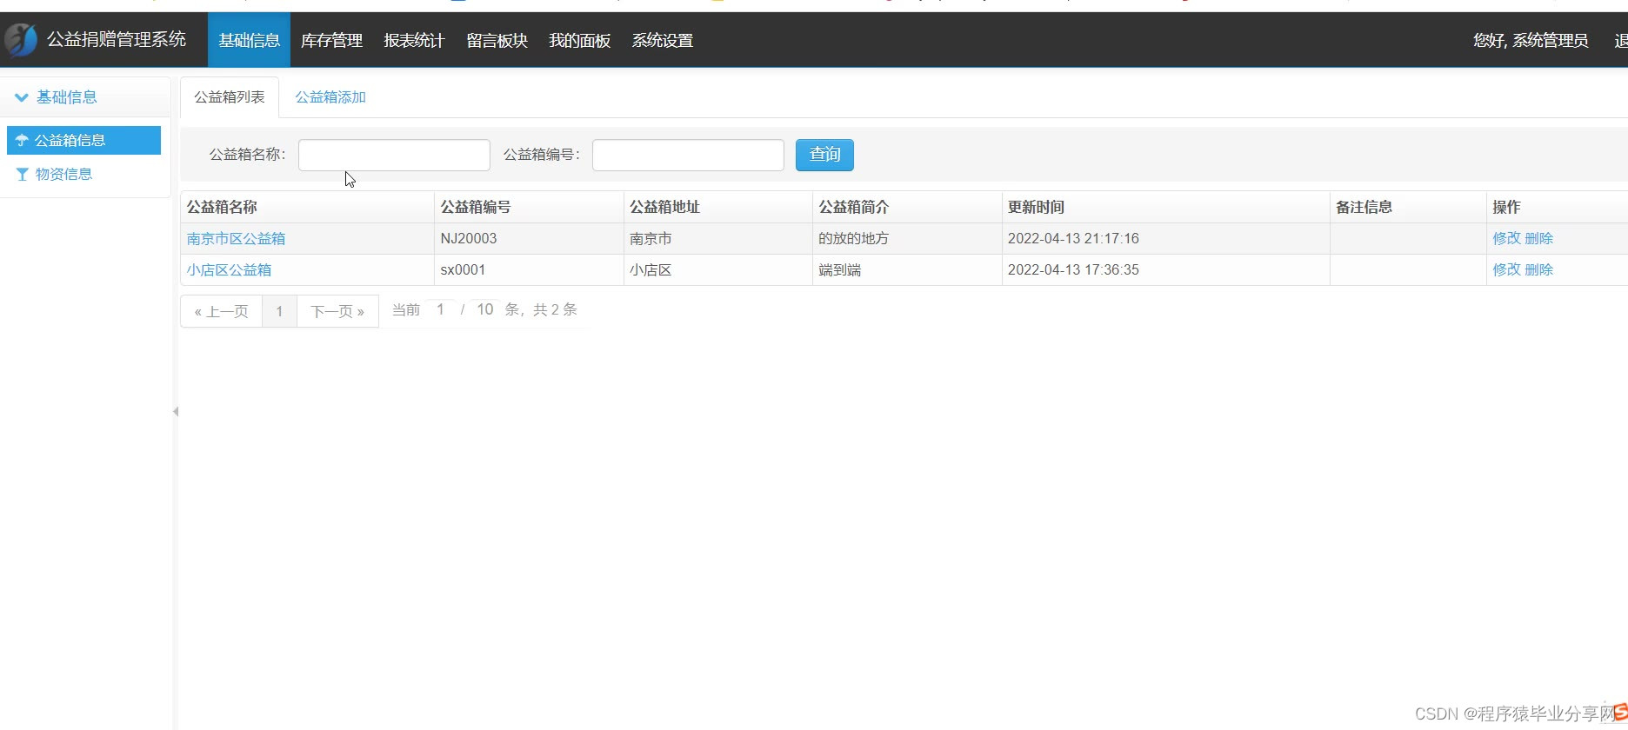Collapse the sidebar using the small arrow handle
Screen dimensions: 1628x730
(176, 411)
